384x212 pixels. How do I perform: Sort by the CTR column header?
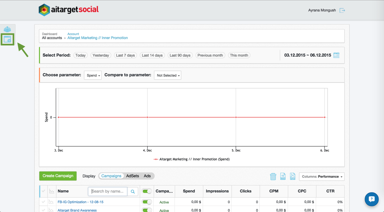tap(330, 191)
